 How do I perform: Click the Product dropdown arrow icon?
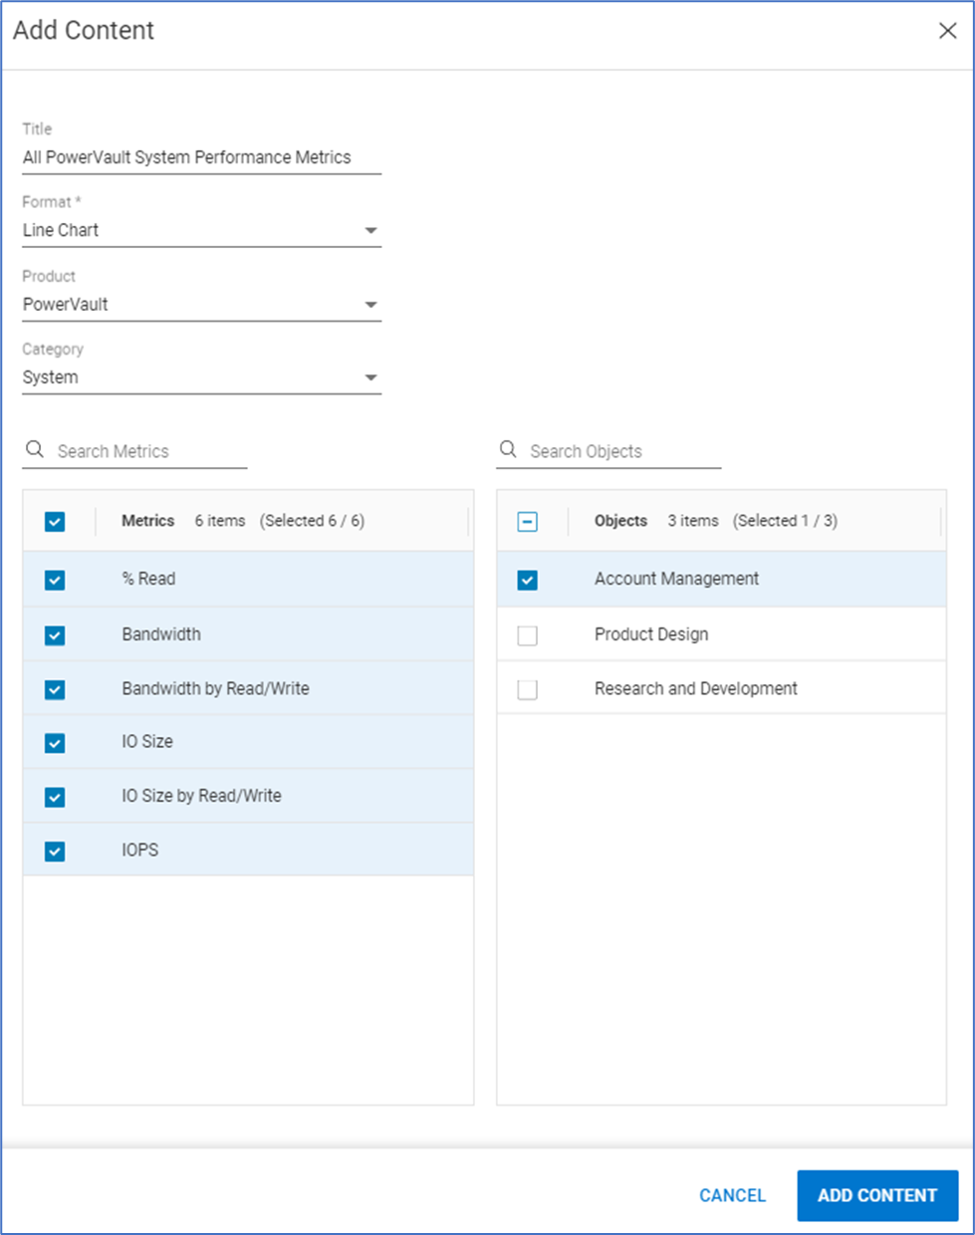click(371, 304)
